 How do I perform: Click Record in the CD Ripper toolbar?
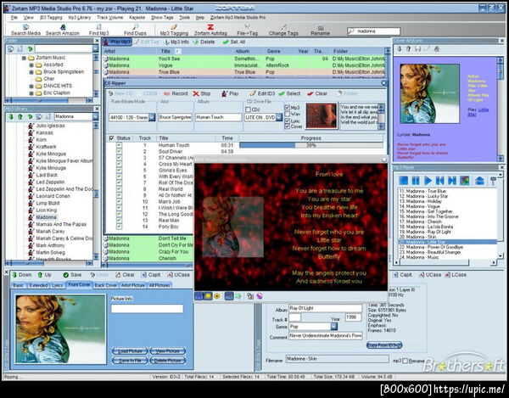tap(176, 93)
